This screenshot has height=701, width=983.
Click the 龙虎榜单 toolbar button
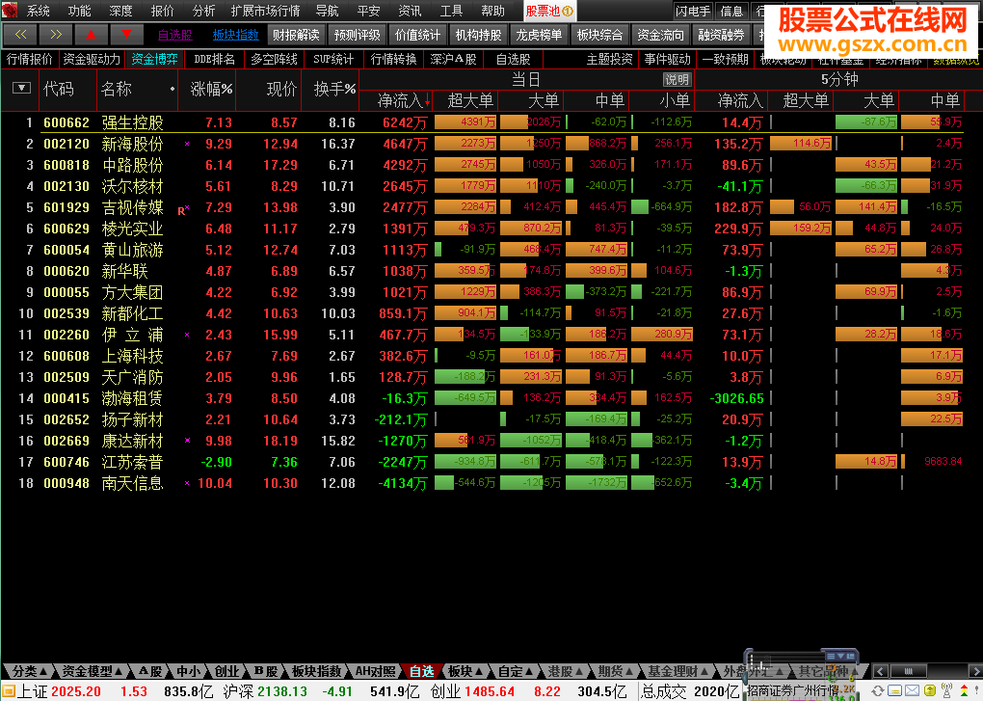539,35
